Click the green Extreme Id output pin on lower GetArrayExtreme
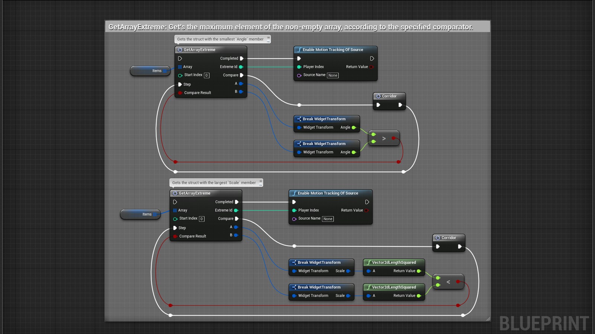This screenshot has width=595, height=334. click(237, 210)
